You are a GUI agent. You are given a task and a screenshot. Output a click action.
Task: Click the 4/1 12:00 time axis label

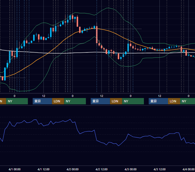point(44,169)
